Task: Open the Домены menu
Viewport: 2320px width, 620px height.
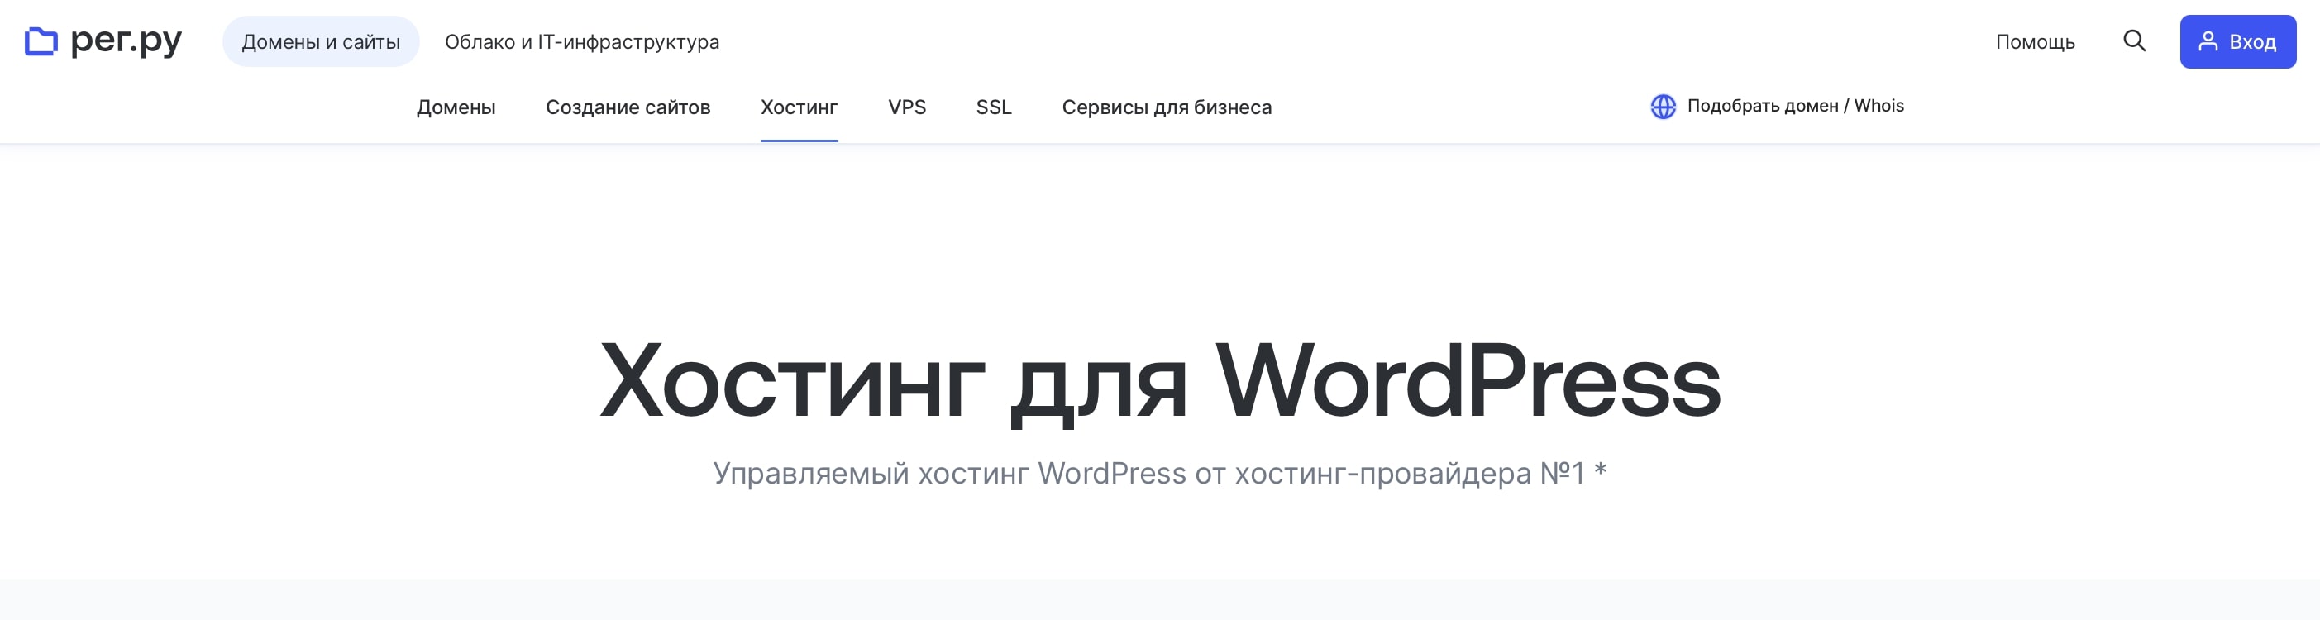Action: coord(456,107)
